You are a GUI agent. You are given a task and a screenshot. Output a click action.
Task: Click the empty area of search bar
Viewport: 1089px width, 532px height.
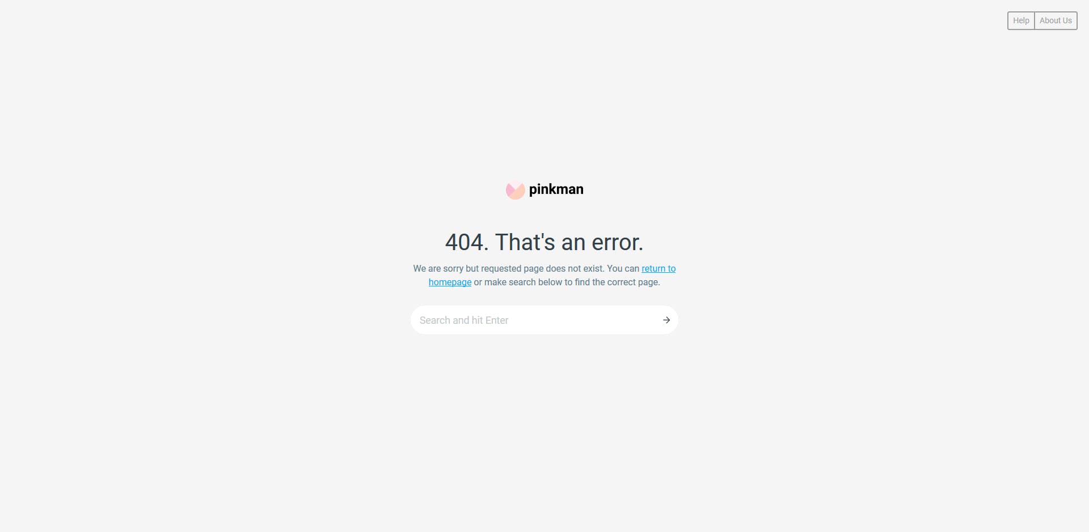[x=584, y=320]
